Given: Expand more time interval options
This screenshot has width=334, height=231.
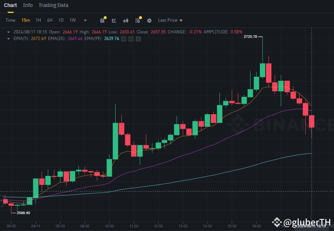Looking at the screenshot, I should pos(85,21).
